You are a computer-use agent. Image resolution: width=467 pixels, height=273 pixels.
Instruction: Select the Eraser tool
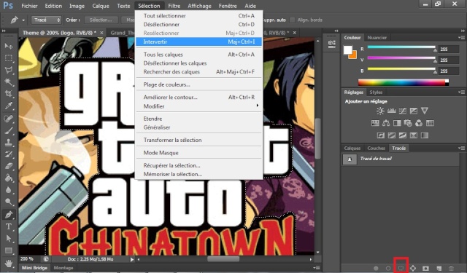(x=9, y=166)
